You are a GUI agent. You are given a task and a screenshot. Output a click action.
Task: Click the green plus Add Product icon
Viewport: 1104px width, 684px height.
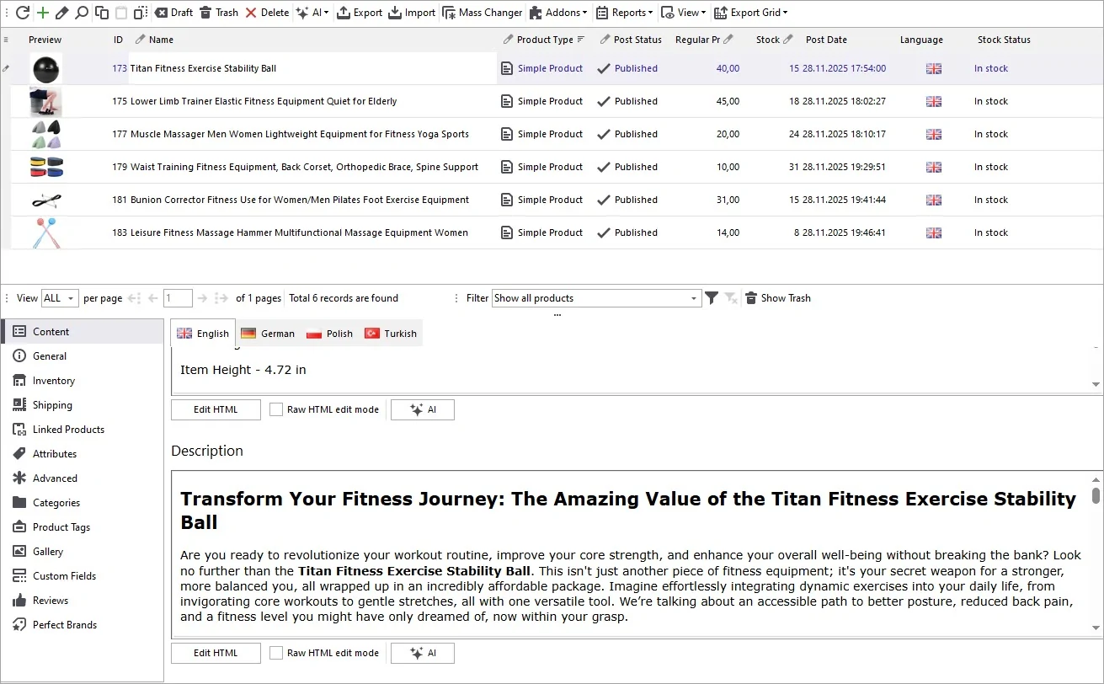(x=43, y=13)
